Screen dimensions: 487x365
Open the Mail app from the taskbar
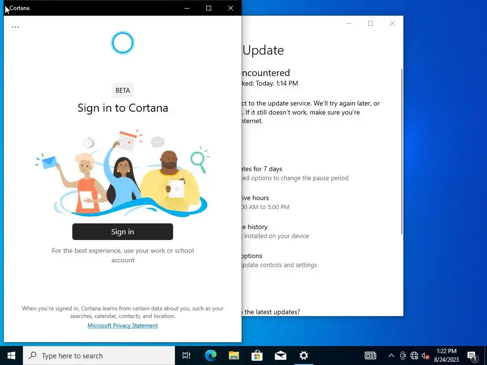(x=281, y=355)
